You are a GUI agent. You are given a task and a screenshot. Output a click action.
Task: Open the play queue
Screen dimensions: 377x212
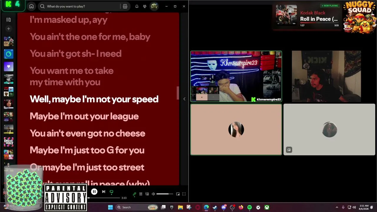coord(141,194)
